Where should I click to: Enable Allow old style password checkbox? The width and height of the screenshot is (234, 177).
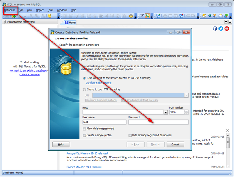84,129
